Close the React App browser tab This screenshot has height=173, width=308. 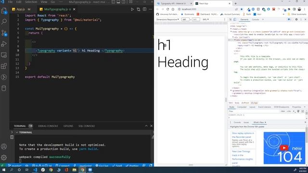pyautogui.click(x=230, y=3)
